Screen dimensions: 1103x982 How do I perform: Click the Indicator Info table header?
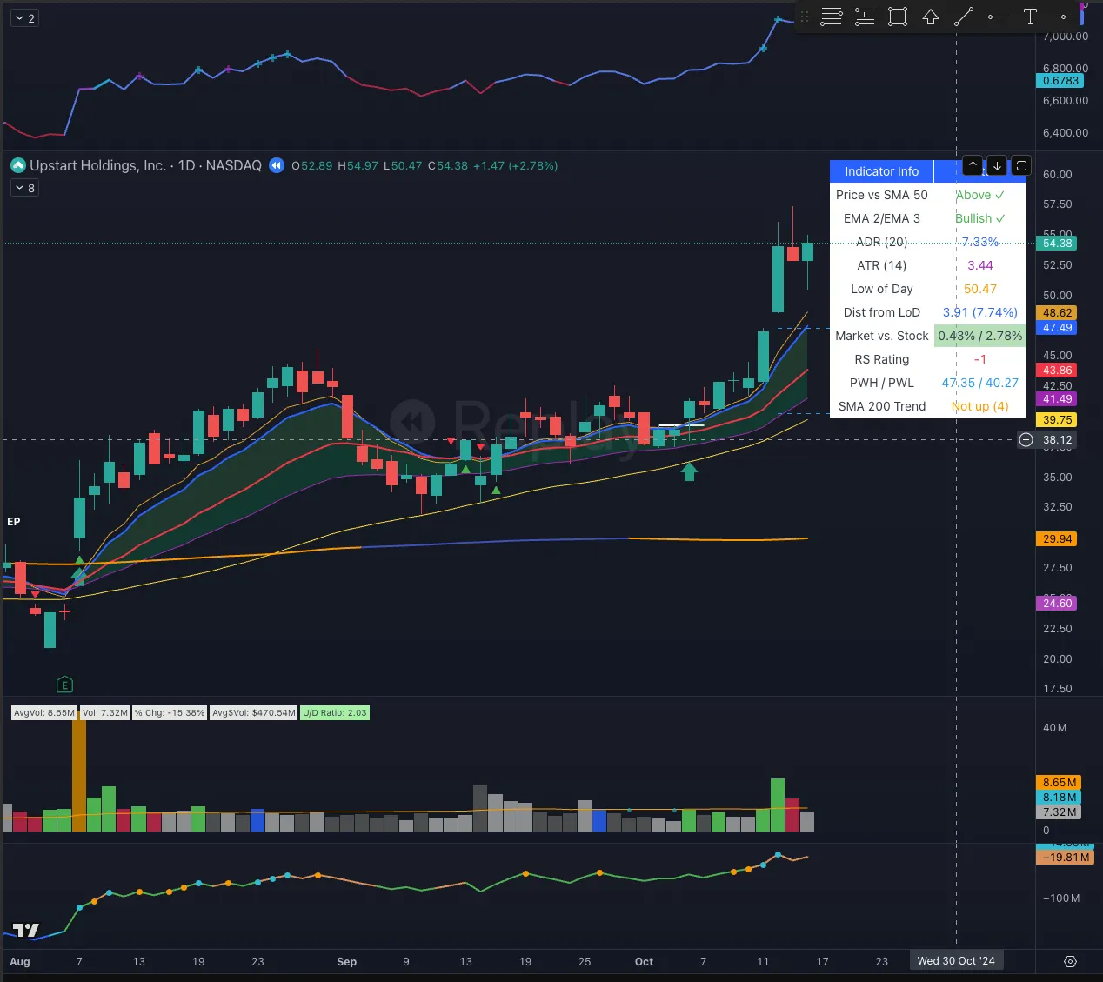881,171
